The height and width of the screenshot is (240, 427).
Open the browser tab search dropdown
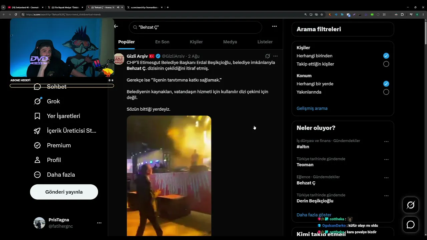tap(3, 7)
